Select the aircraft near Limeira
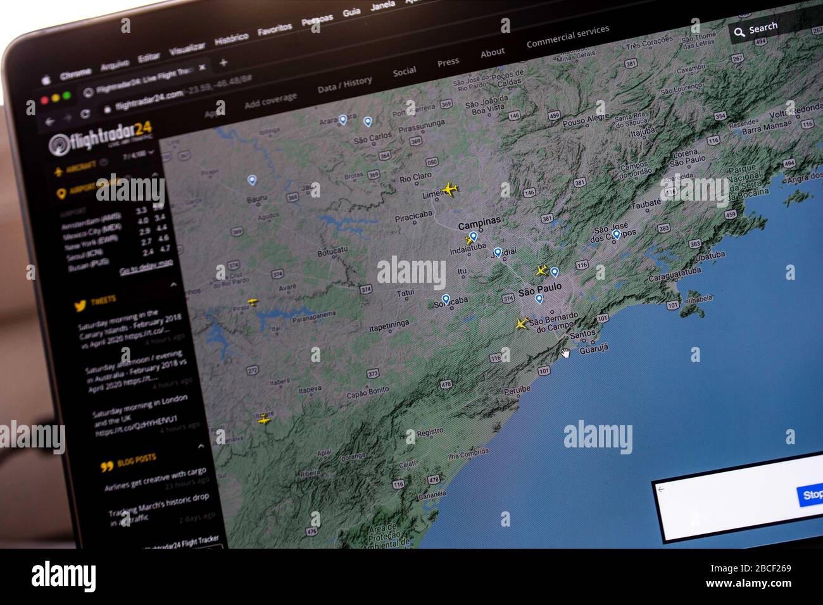 coord(449,189)
